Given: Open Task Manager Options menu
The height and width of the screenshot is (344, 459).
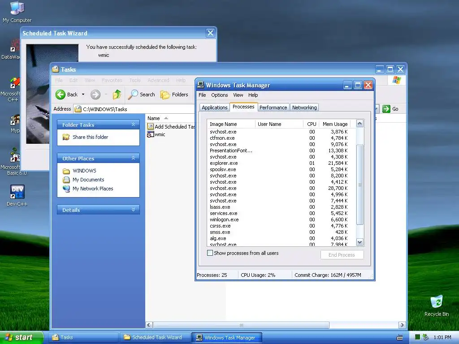Looking at the screenshot, I should pyautogui.click(x=220, y=95).
